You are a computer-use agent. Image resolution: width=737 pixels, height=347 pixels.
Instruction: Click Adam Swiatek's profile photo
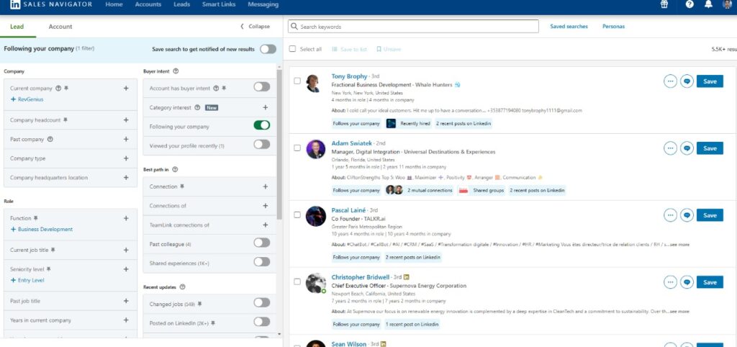(316, 149)
